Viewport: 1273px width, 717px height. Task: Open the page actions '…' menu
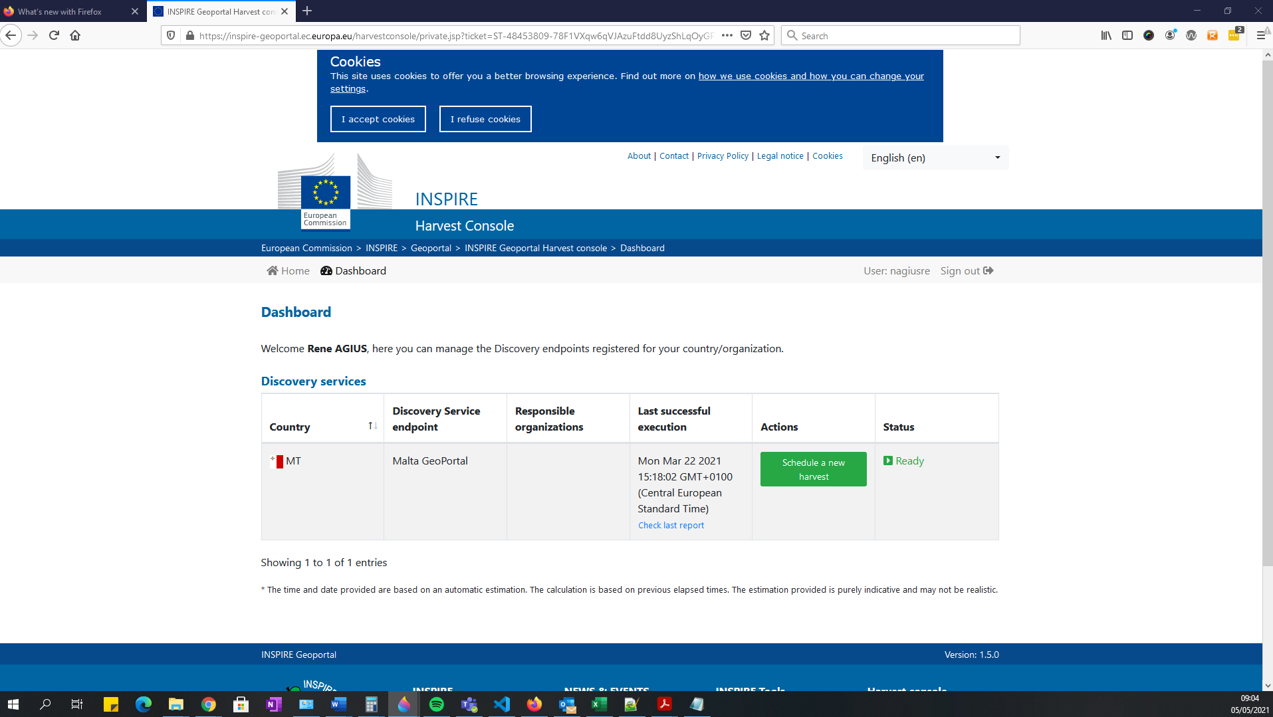(727, 35)
